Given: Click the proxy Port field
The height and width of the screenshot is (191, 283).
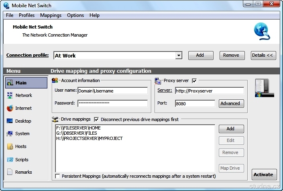Looking at the screenshot, I should tap(195, 103).
